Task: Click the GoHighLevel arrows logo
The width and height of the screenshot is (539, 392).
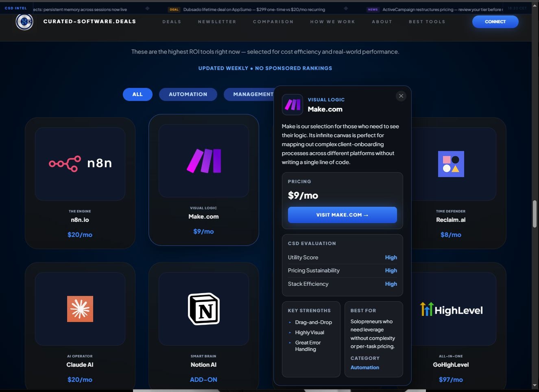Action: click(426, 309)
